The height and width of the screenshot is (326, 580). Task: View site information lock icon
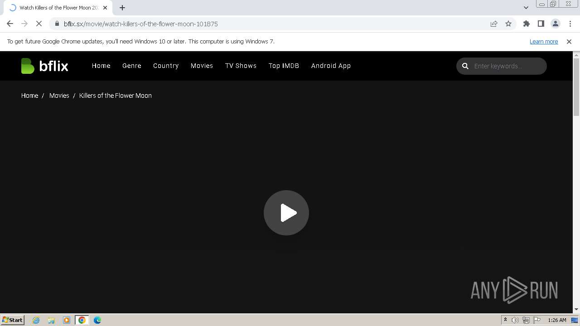[x=57, y=24]
